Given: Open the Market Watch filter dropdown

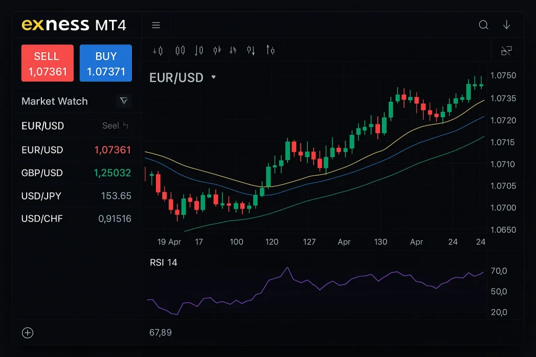Looking at the screenshot, I should click(124, 101).
